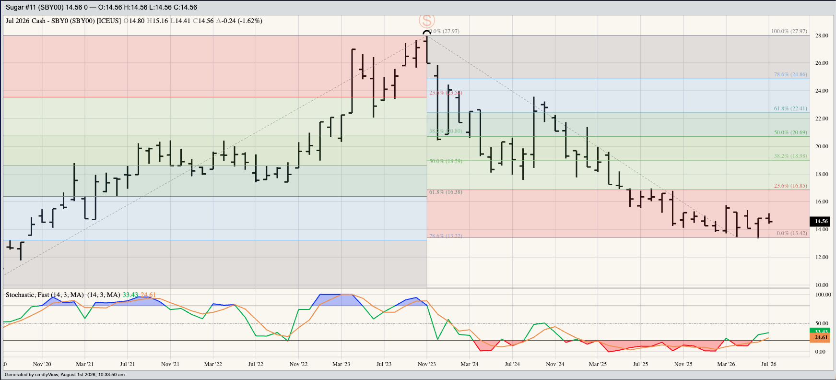836x380 pixels.
Task: Click the '50.0% (18.59)' retracement label
Action: coord(446,161)
